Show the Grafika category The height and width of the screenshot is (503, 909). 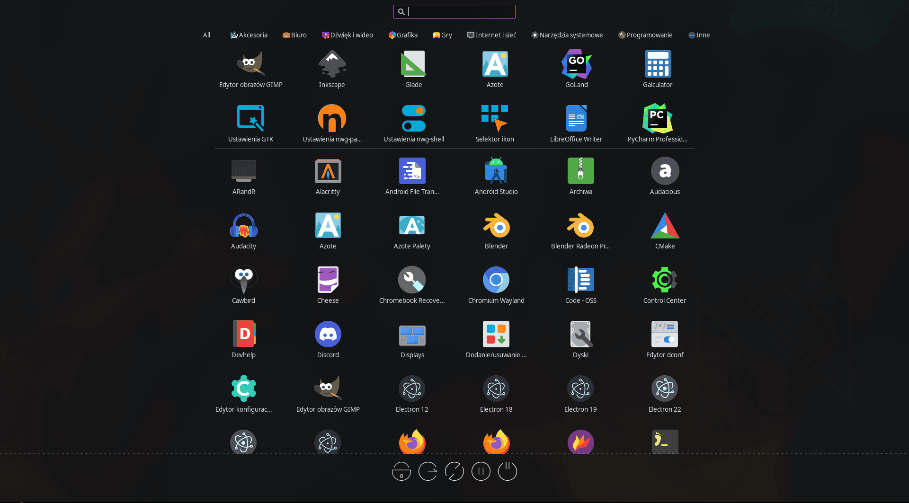tap(403, 35)
